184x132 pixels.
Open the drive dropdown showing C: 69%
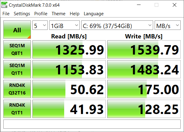(117, 25)
